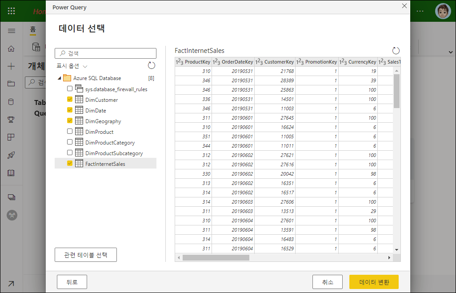
Task: Click the CustomerKey cell 21768
Action: tap(275, 71)
